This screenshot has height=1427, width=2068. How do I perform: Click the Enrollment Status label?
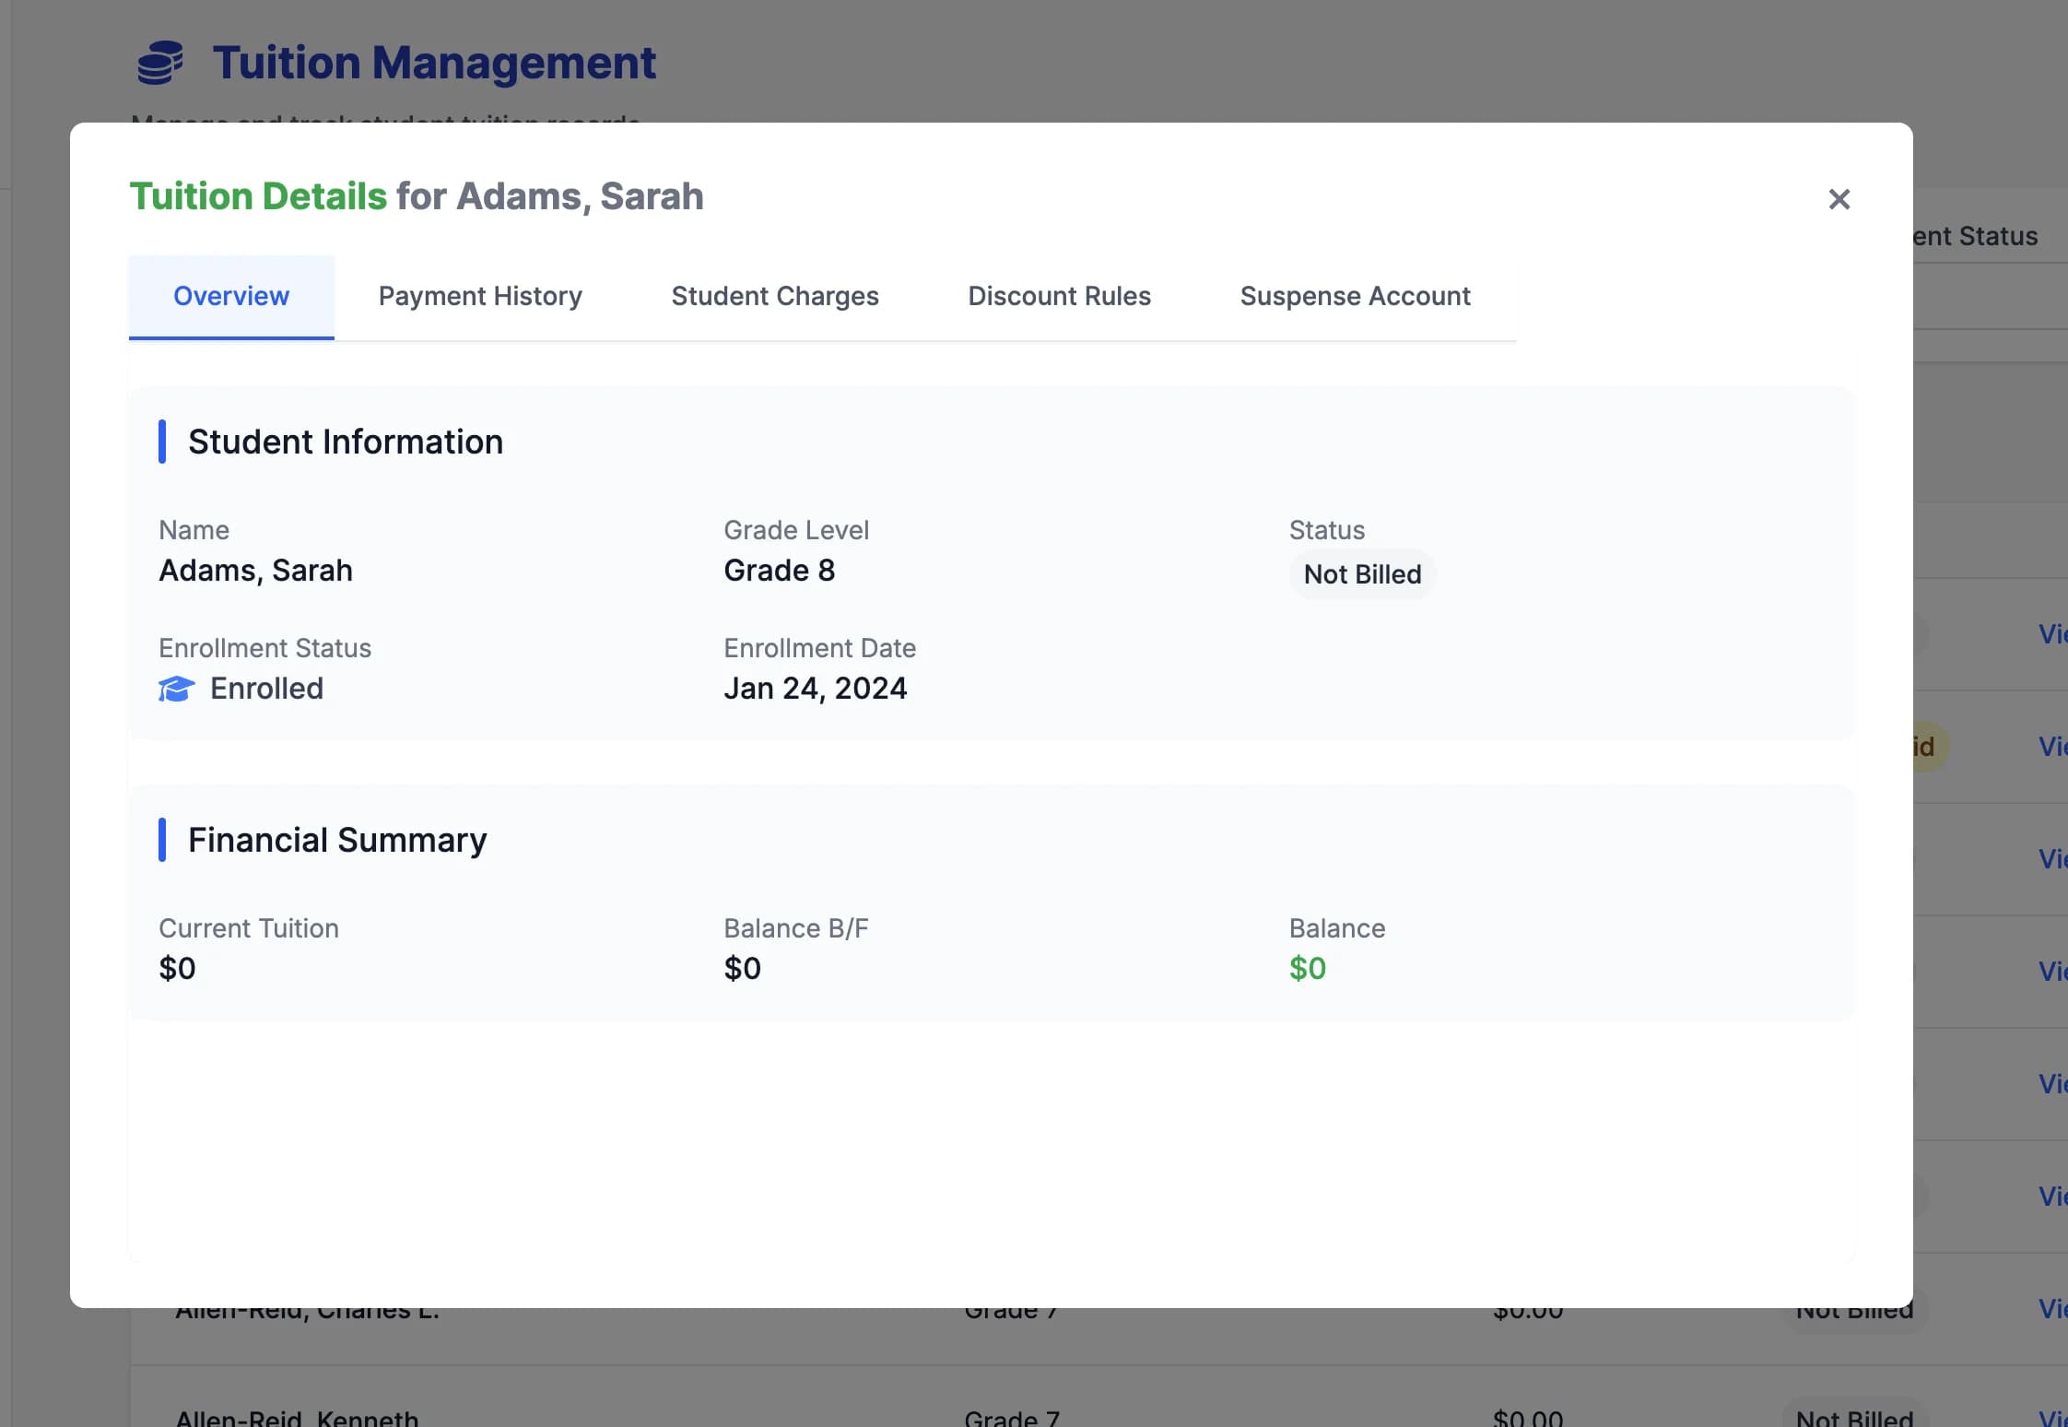[x=264, y=648]
